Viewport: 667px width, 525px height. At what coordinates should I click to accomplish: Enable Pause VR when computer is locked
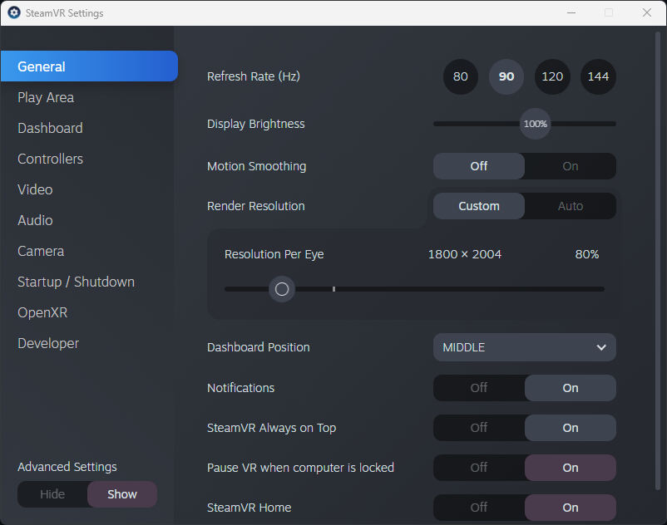click(571, 468)
